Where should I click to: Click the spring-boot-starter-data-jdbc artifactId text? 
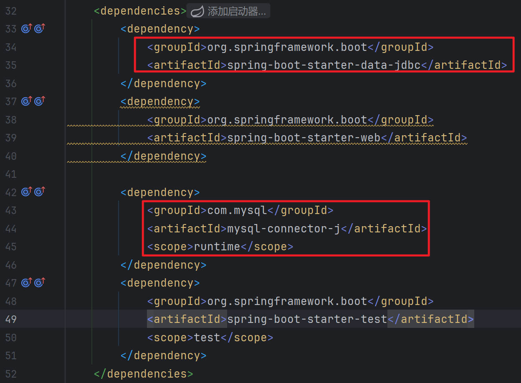point(324,66)
